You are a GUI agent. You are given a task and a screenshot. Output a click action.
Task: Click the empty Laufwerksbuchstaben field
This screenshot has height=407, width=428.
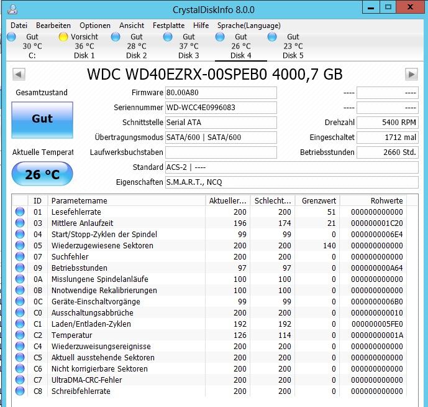point(221,152)
